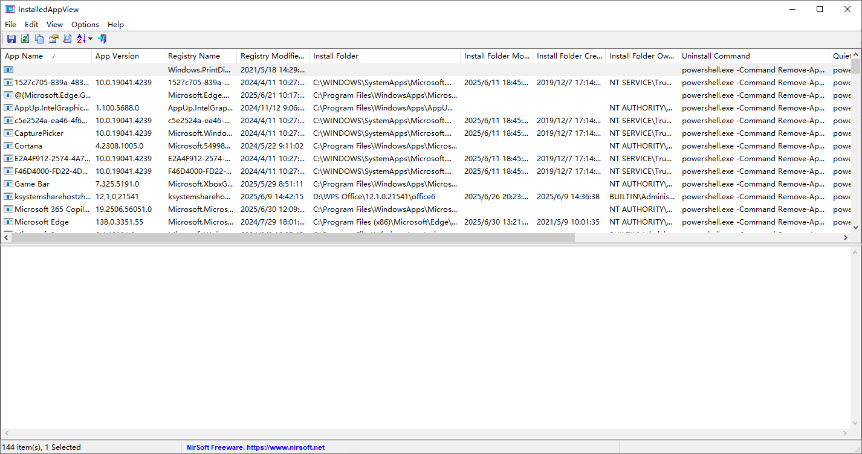
Task: Click the 2025/6/9 14:36:38 created date cell
Action: coord(568,197)
